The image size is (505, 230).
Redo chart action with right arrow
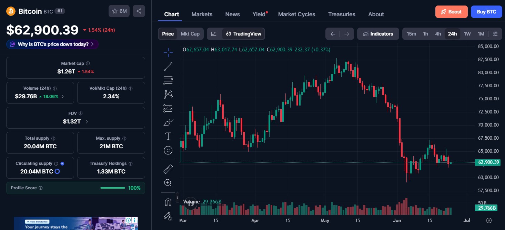point(347,34)
